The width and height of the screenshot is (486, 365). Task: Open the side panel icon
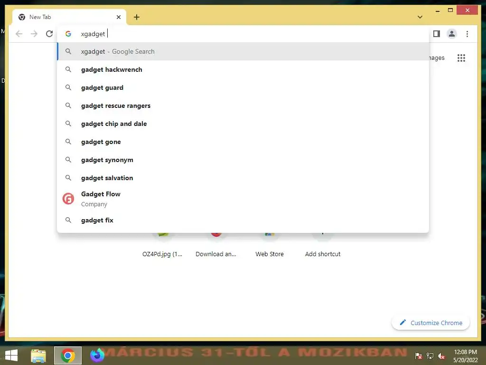[x=437, y=34]
